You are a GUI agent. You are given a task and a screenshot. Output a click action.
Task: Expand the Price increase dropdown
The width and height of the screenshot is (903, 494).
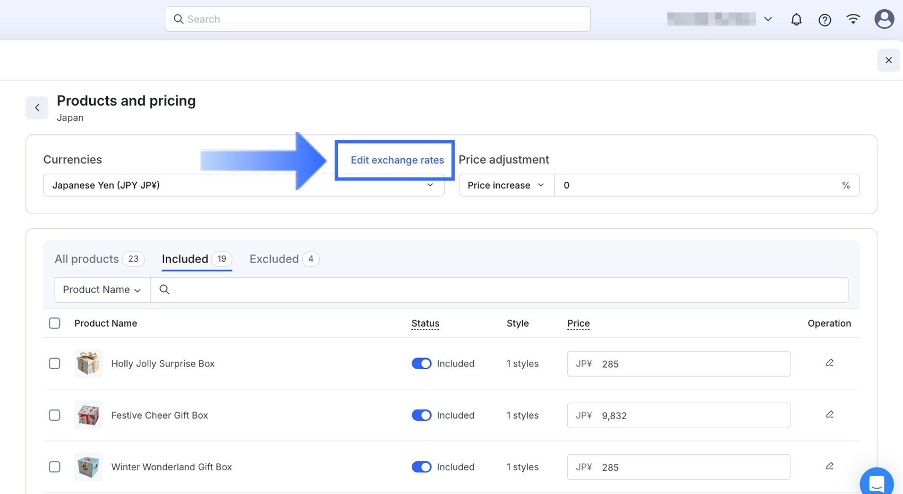(506, 185)
